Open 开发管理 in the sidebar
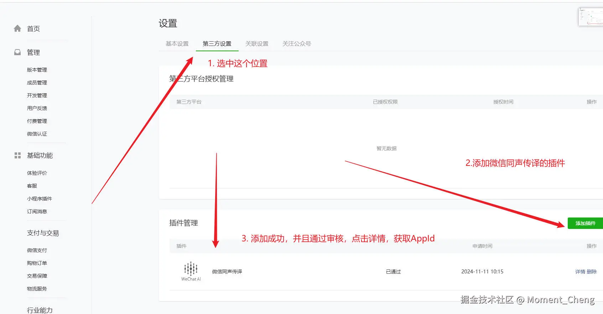 click(37, 95)
